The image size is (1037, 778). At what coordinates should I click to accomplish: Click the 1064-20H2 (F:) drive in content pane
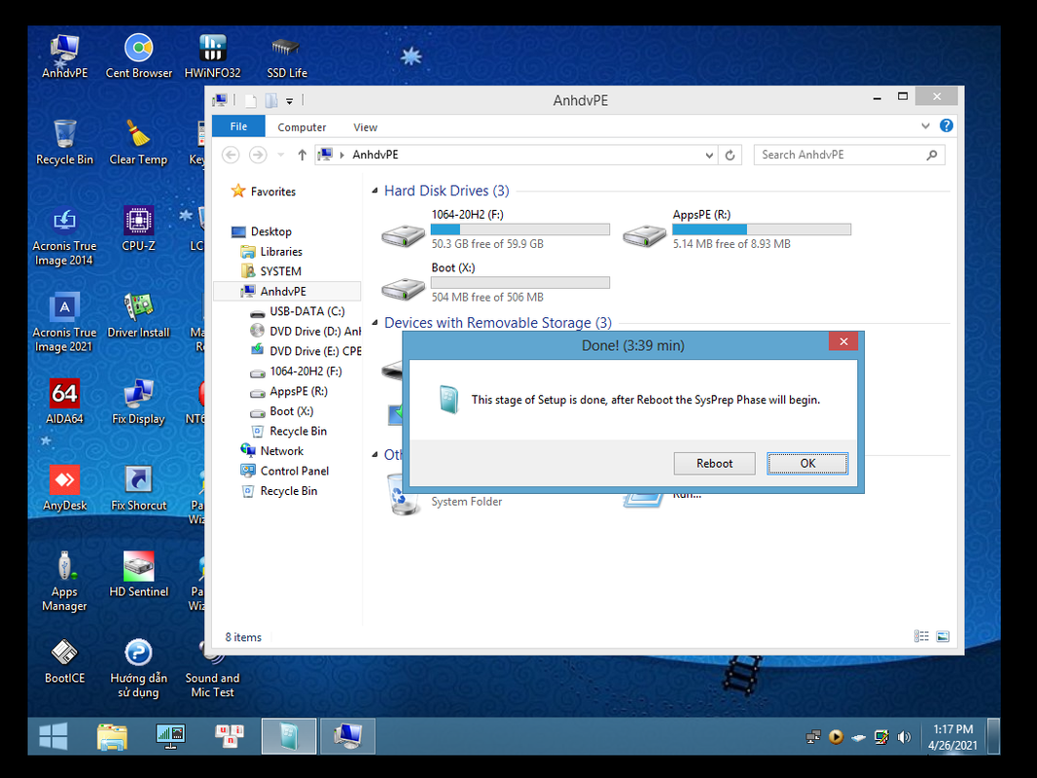tap(494, 230)
